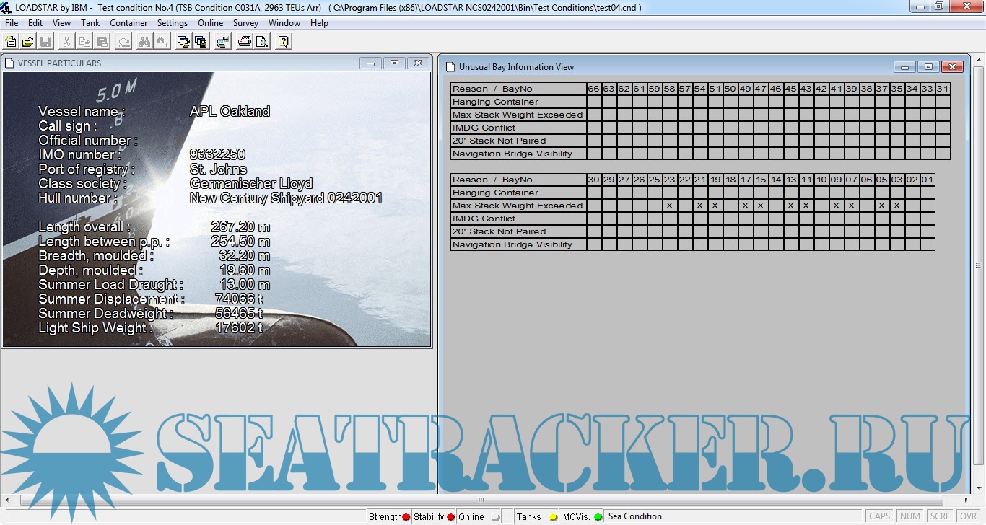Click the New condition file icon
This screenshot has width=986, height=525.
(x=10, y=42)
